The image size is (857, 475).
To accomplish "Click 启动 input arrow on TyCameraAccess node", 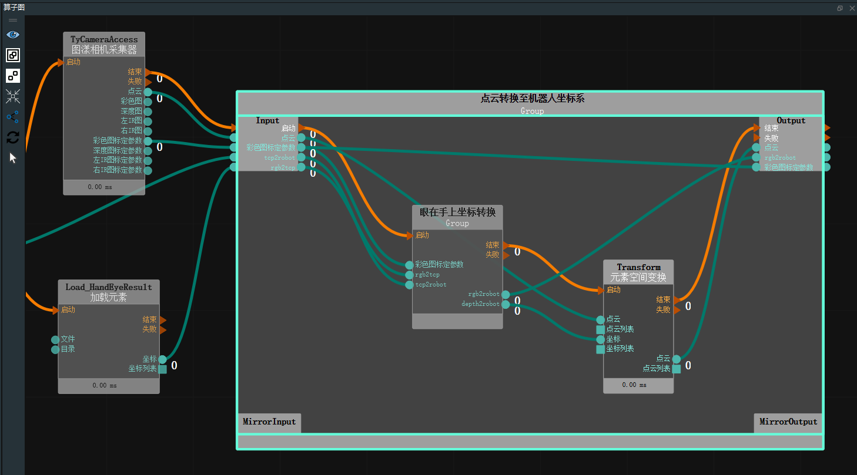I will [x=61, y=62].
